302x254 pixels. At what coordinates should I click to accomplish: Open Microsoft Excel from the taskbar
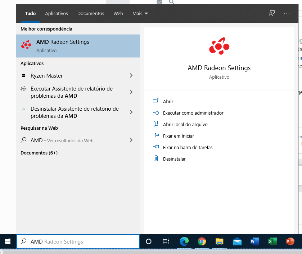point(272,241)
